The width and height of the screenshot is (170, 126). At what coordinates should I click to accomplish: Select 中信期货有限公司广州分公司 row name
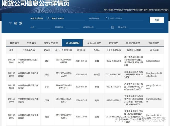pos(28,87)
